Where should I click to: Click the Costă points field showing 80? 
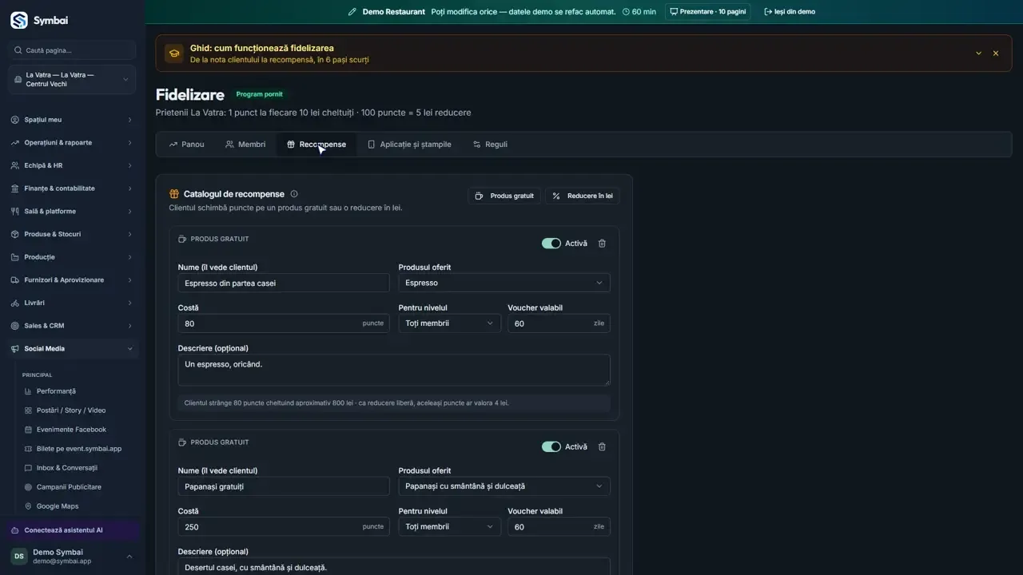point(284,323)
